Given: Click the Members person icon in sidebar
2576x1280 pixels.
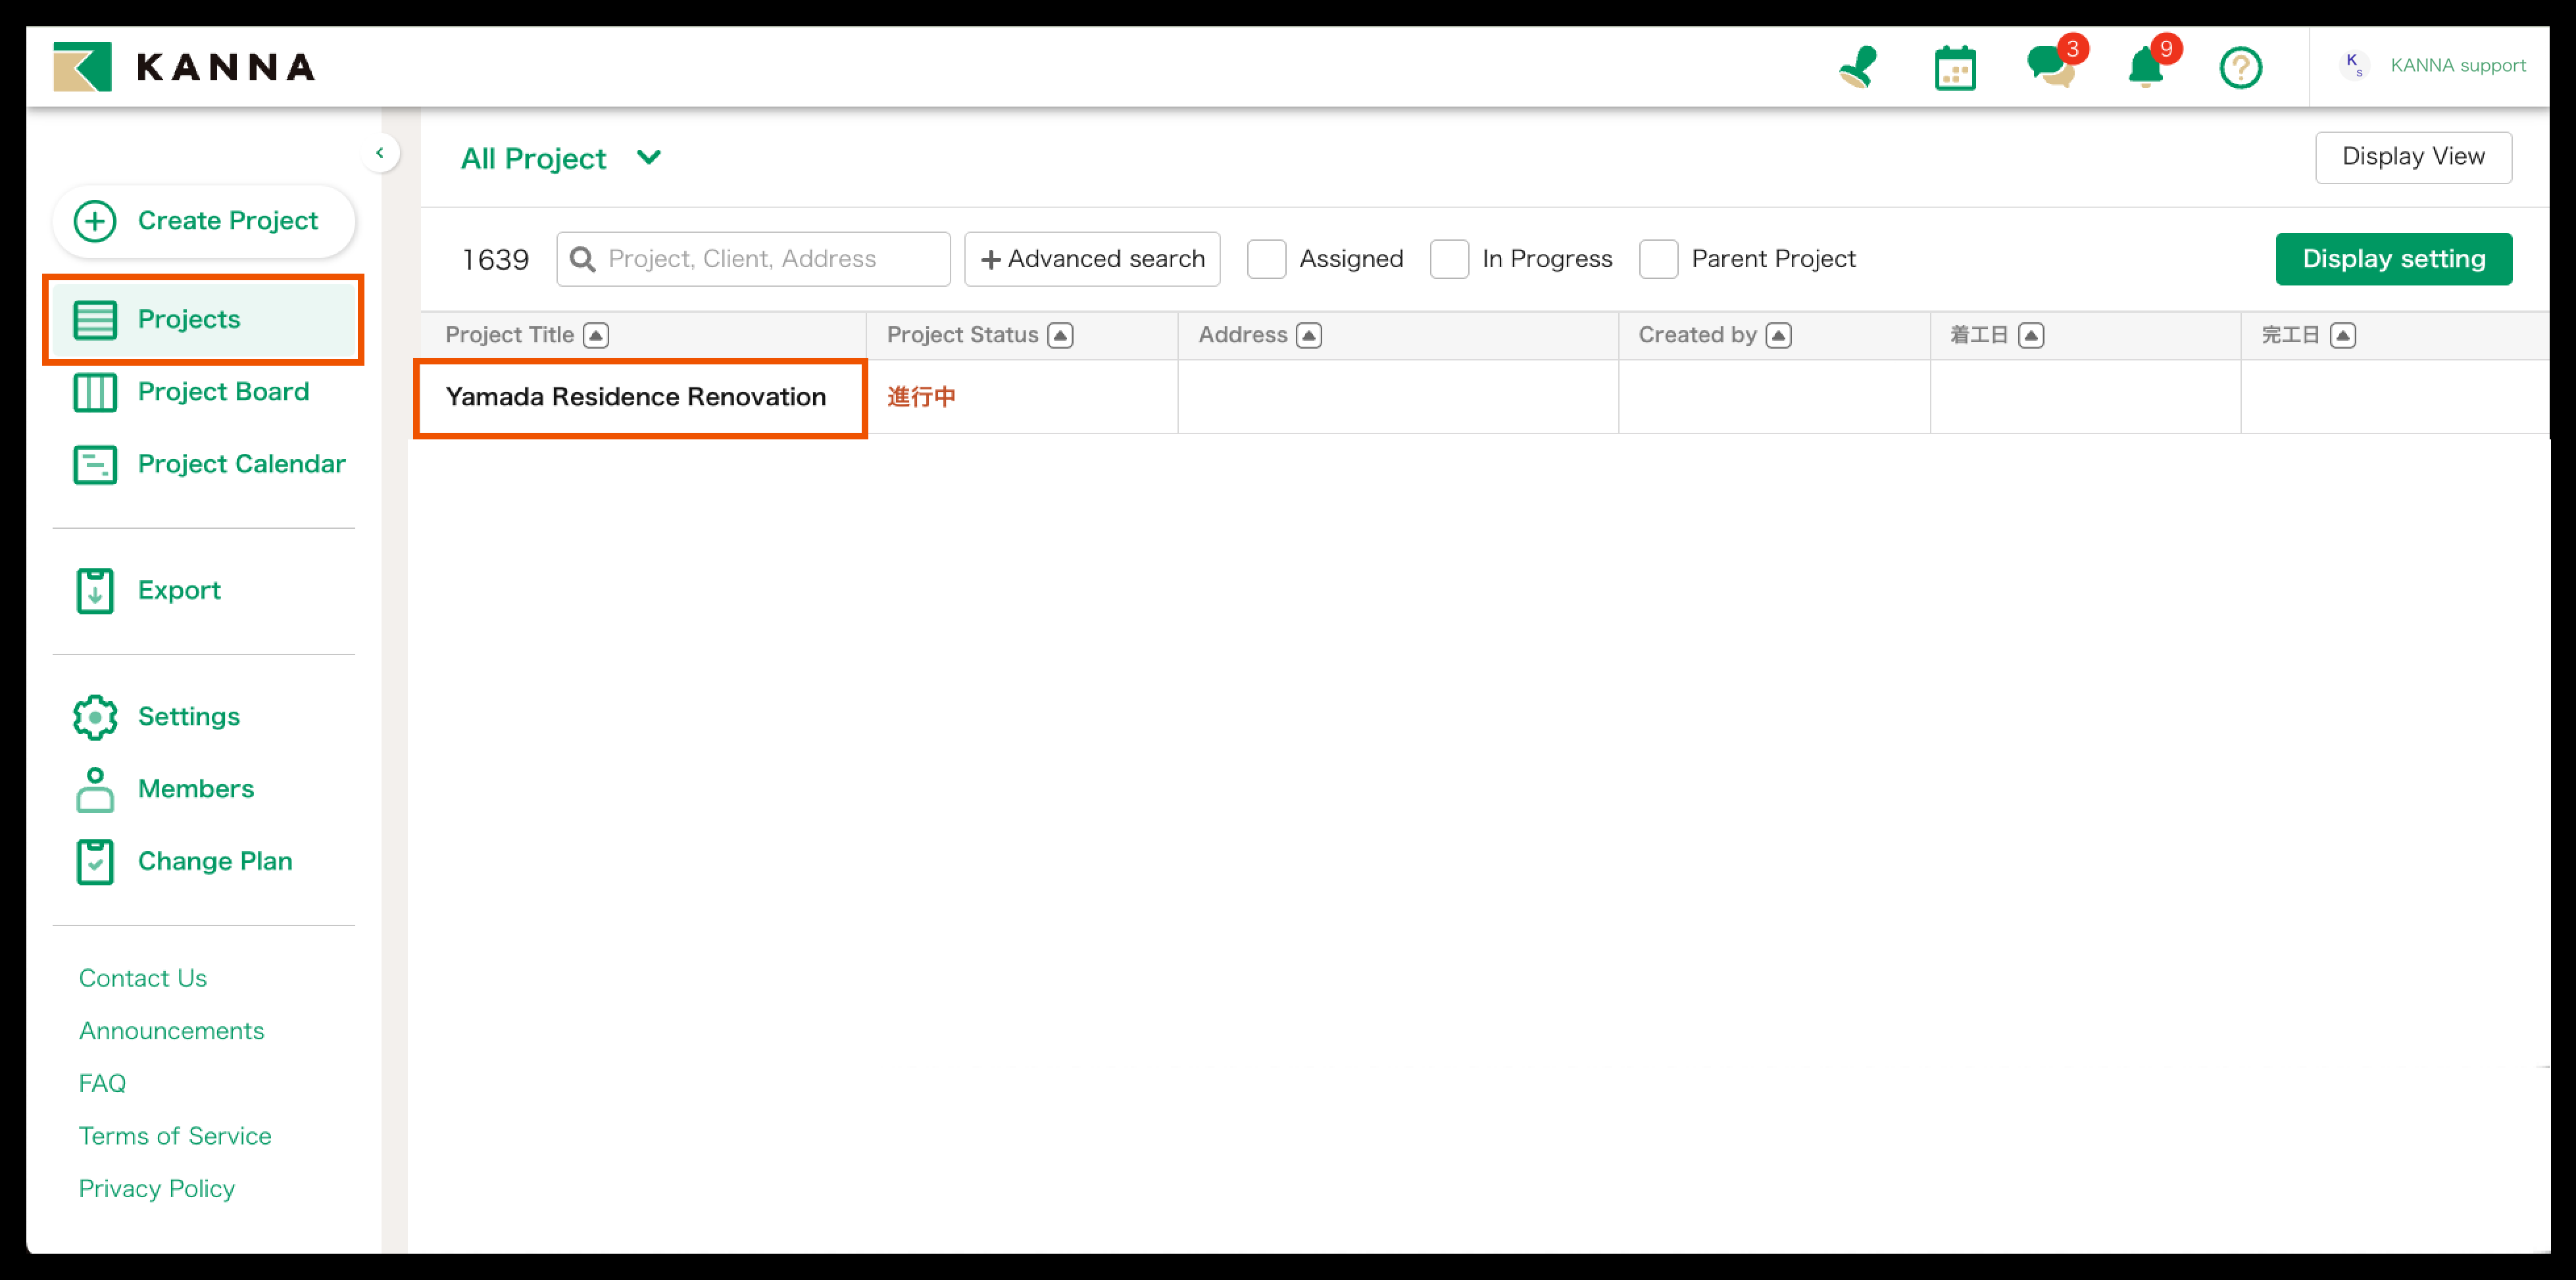Looking at the screenshot, I should 95,789.
